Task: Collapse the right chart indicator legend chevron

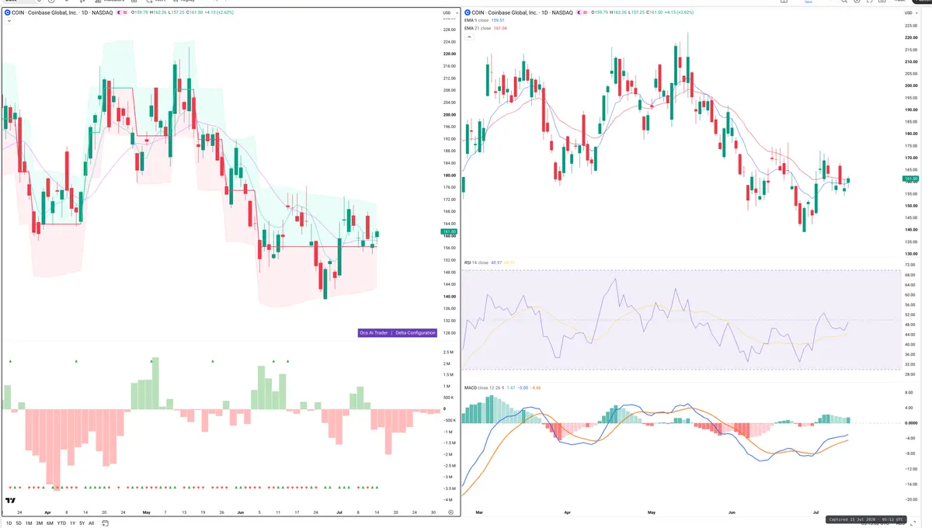Action: coord(468,36)
